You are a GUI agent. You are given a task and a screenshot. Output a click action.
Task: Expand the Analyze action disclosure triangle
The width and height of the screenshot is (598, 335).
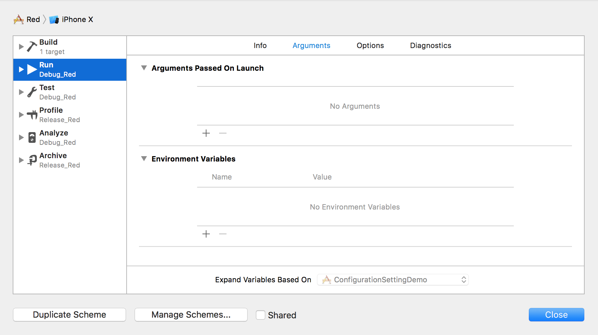coord(21,137)
